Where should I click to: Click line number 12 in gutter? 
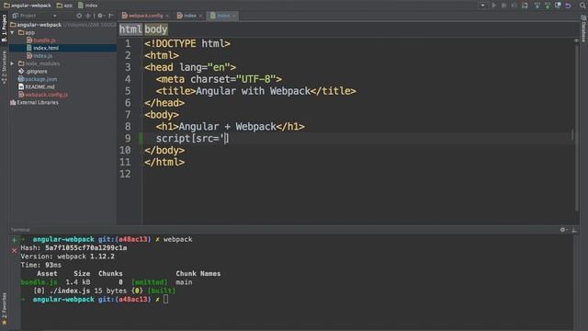click(125, 174)
